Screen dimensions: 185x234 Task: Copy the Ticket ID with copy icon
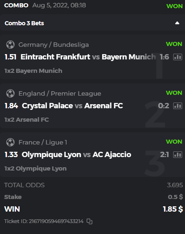89,221
